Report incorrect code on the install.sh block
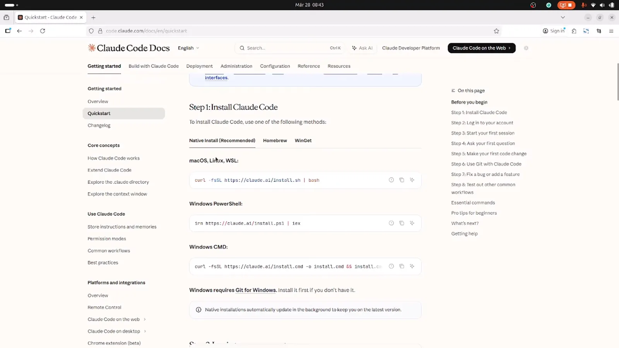Viewport: 619px width, 348px height. click(x=391, y=180)
